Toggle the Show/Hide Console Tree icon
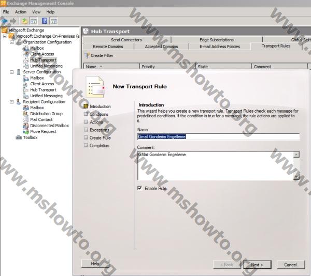This screenshot has width=311, height=276. click(34, 21)
